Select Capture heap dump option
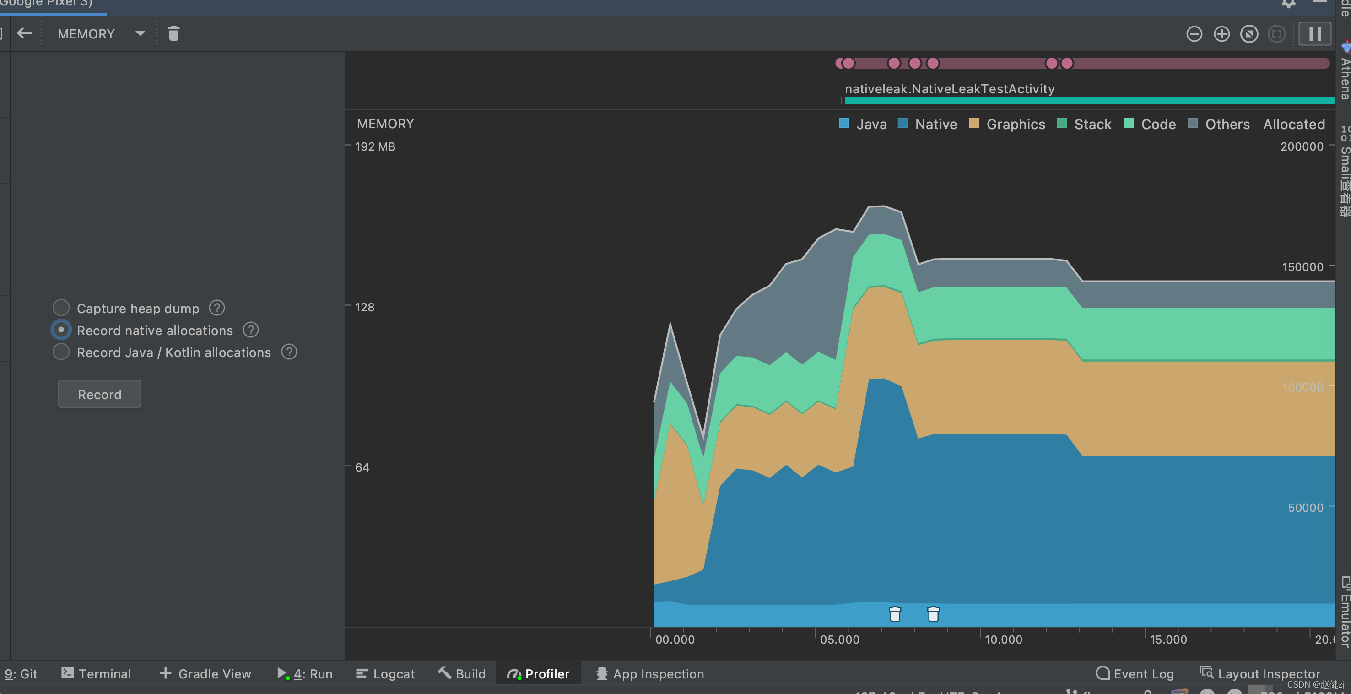1351x694 pixels. pyautogui.click(x=61, y=308)
